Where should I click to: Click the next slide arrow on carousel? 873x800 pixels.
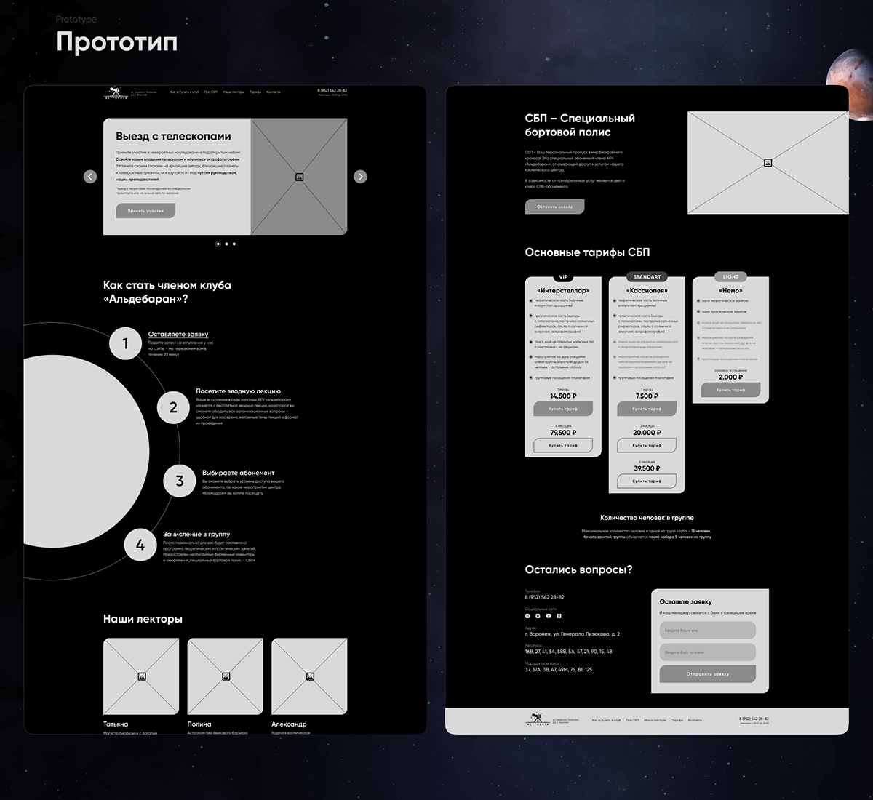[360, 176]
